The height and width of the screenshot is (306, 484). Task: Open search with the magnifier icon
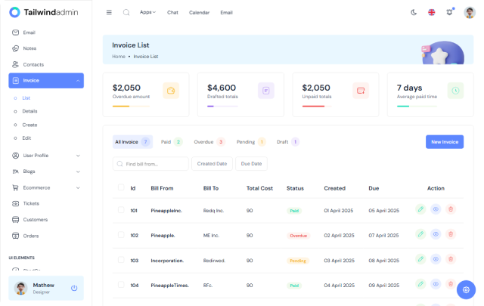point(126,12)
